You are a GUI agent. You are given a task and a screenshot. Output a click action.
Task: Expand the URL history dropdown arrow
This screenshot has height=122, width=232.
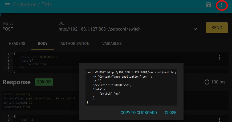click(195, 29)
